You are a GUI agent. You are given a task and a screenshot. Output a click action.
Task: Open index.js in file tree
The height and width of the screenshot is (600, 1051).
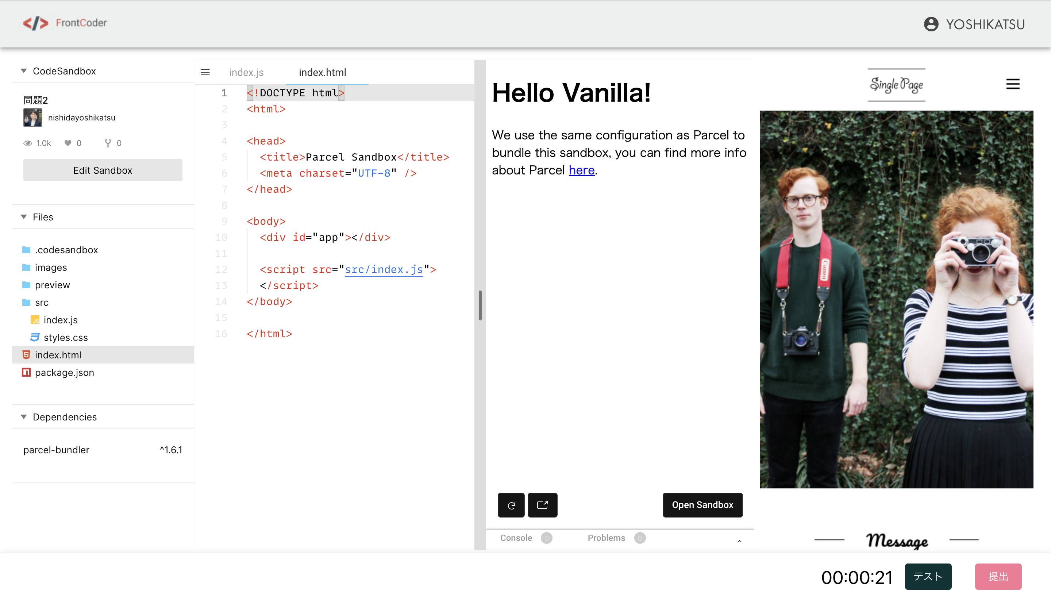103,320
